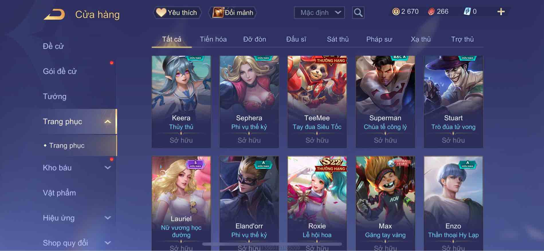Tap the gold coin icon showing 2 670
The image size is (544, 251).
tap(396, 11)
